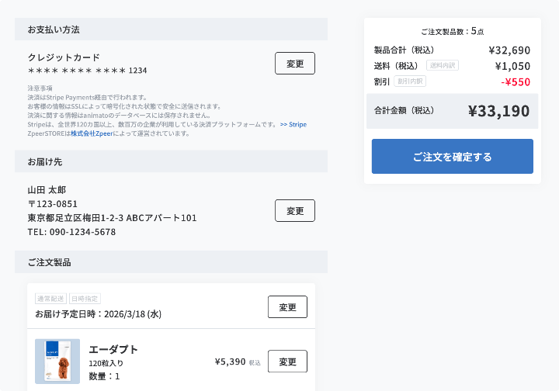
Task: Click postal code 〒123-0851
Action: click(x=53, y=204)
